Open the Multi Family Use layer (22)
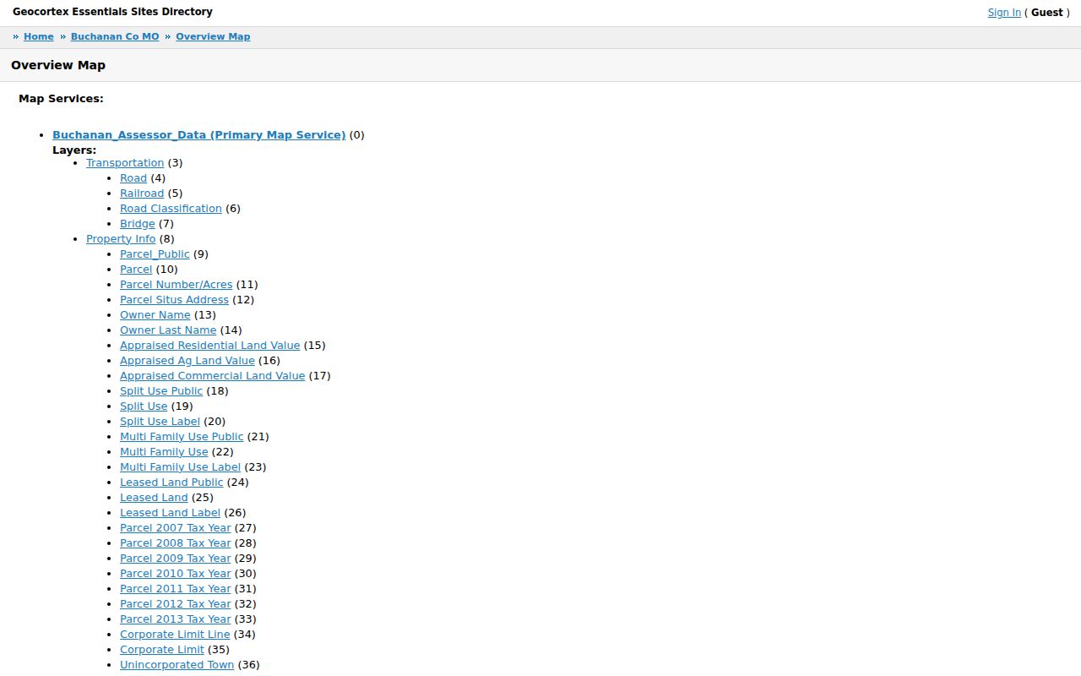Viewport: 1081px width, 676px height. [x=164, y=452]
